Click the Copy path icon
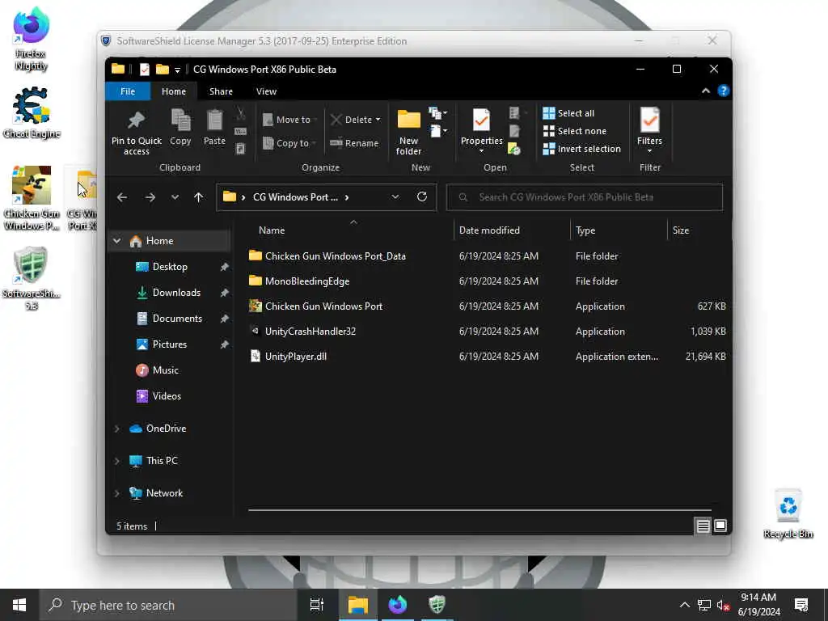The width and height of the screenshot is (828, 621). point(240,131)
